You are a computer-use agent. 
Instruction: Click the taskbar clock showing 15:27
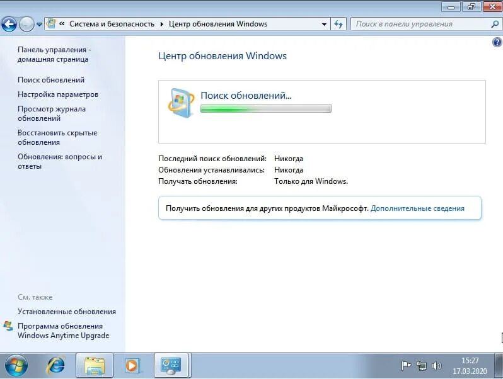(470, 366)
